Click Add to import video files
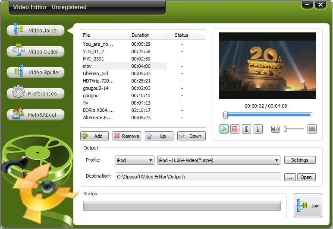333x229 pixels. pyautogui.click(x=94, y=136)
